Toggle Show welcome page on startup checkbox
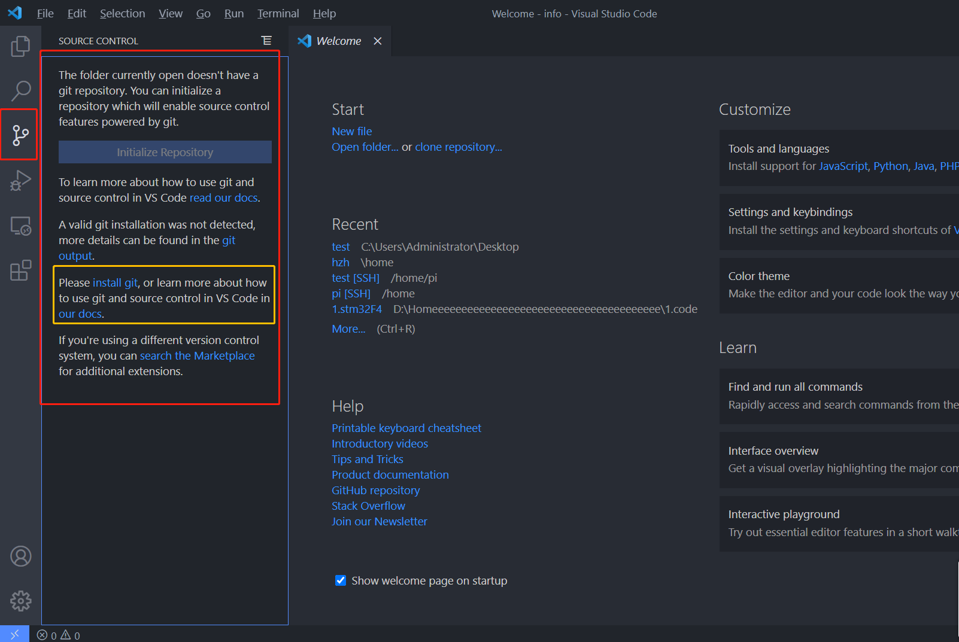The height and width of the screenshot is (642, 959). coord(340,580)
